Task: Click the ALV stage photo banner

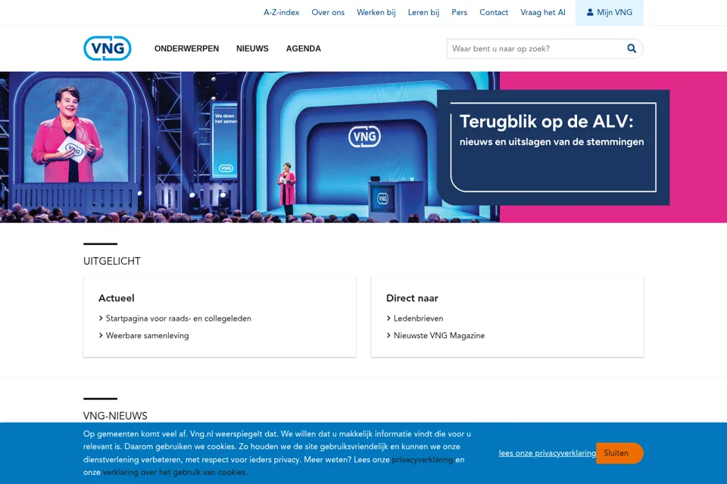Action: (250, 147)
